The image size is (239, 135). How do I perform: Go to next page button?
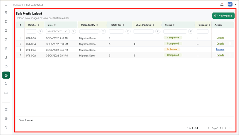click(x=226, y=128)
